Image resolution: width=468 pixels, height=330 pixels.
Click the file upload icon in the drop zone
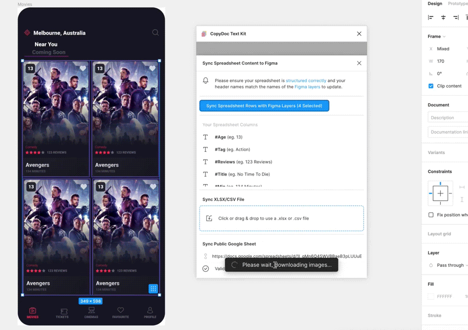[x=209, y=218]
